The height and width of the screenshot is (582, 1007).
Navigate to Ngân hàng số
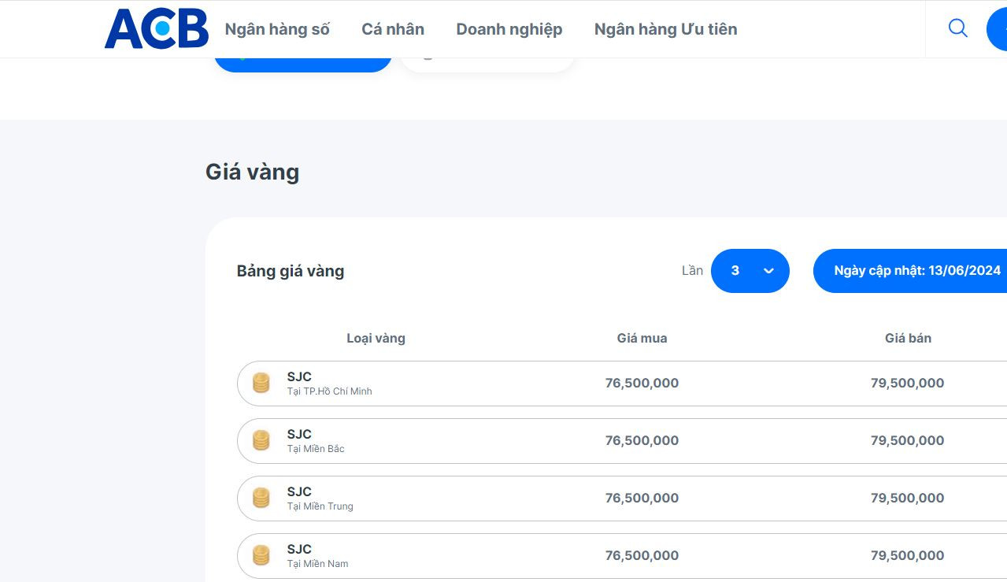[x=276, y=29]
